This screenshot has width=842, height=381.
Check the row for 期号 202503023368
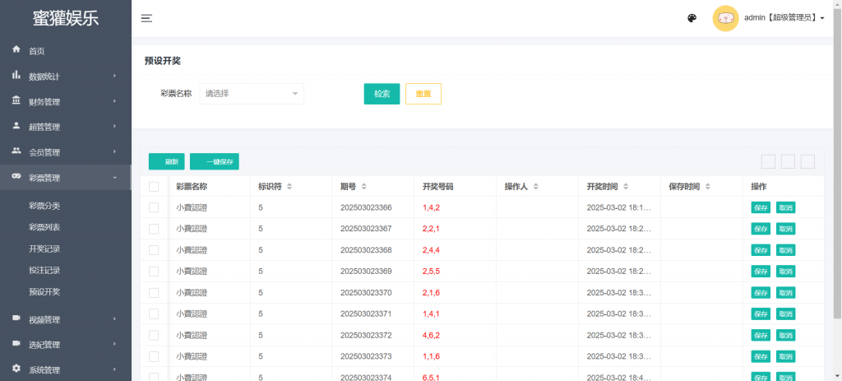point(154,250)
